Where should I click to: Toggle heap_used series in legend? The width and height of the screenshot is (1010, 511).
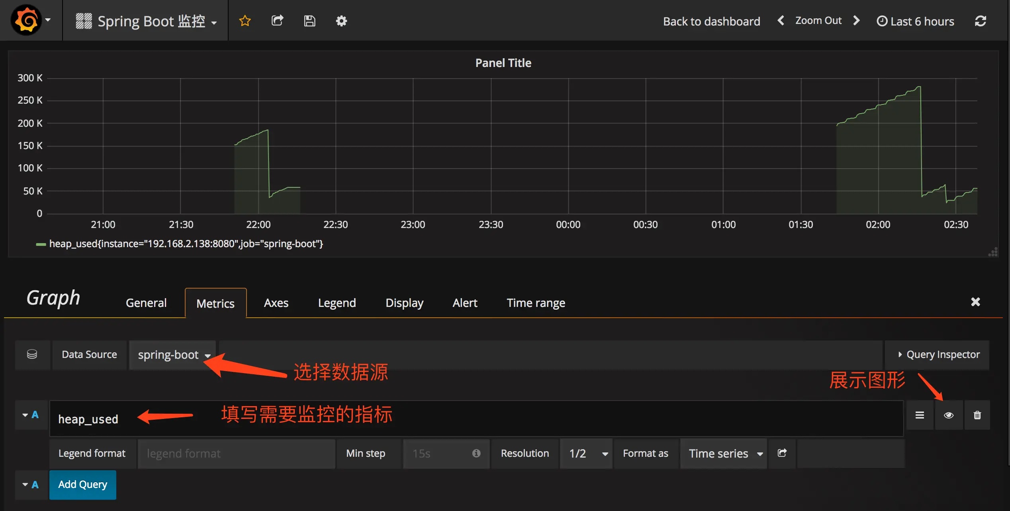tap(186, 244)
